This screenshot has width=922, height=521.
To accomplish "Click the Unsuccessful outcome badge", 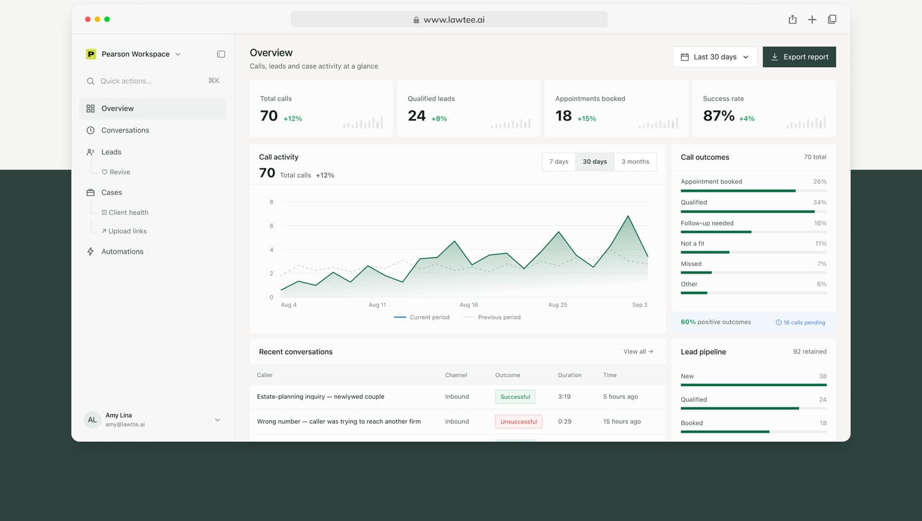I will [519, 422].
